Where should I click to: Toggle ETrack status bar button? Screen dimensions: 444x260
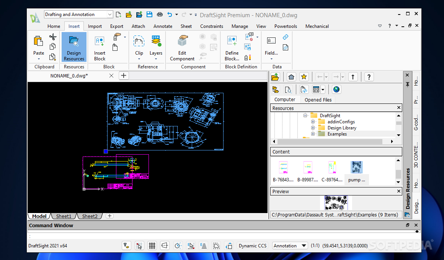coord(203,245)
